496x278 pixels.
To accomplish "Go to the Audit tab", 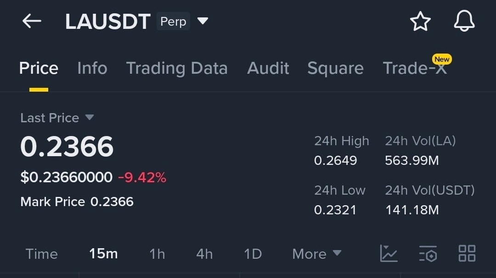I will 268,68.
